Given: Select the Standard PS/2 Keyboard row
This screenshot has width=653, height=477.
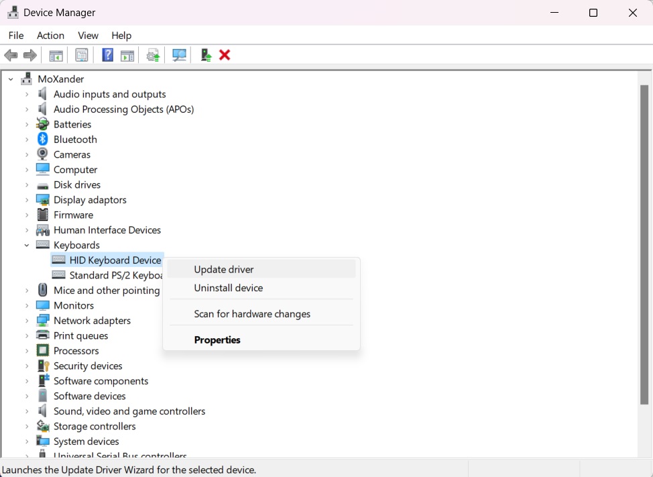Looking at the screenshot, I should click(x=107, y=275).
